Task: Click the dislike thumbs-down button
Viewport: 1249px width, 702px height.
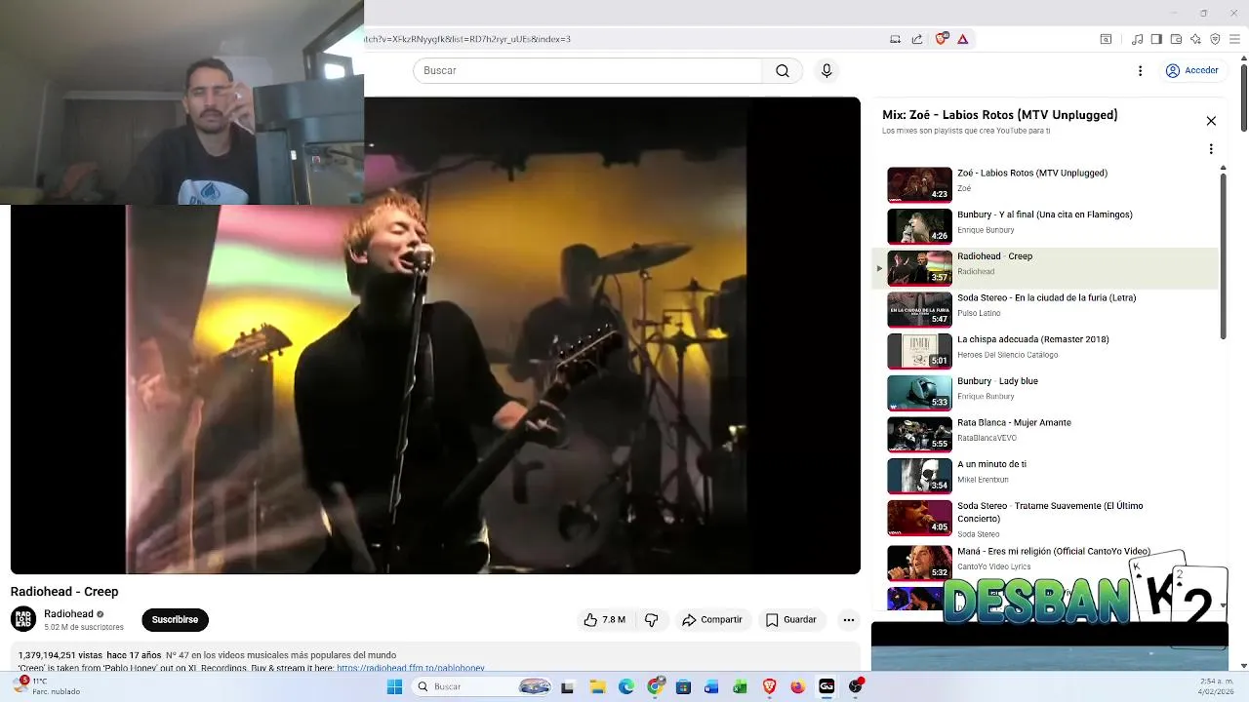Action: pyautogui.click(x=651, y=620)
